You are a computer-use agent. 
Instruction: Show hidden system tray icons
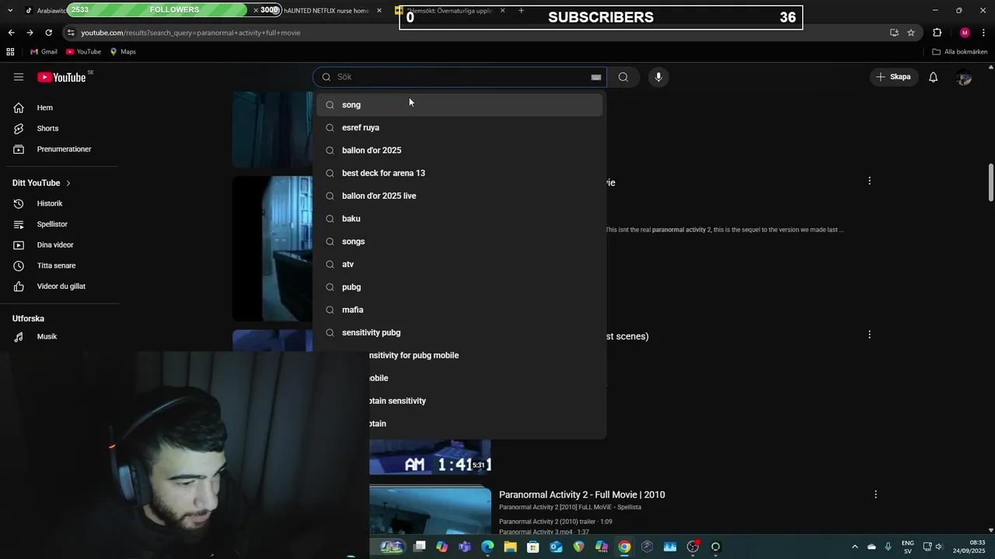(855, 547)
